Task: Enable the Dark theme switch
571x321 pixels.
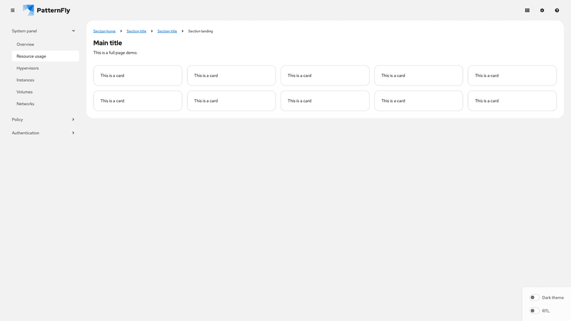Action: pos(534,297)
